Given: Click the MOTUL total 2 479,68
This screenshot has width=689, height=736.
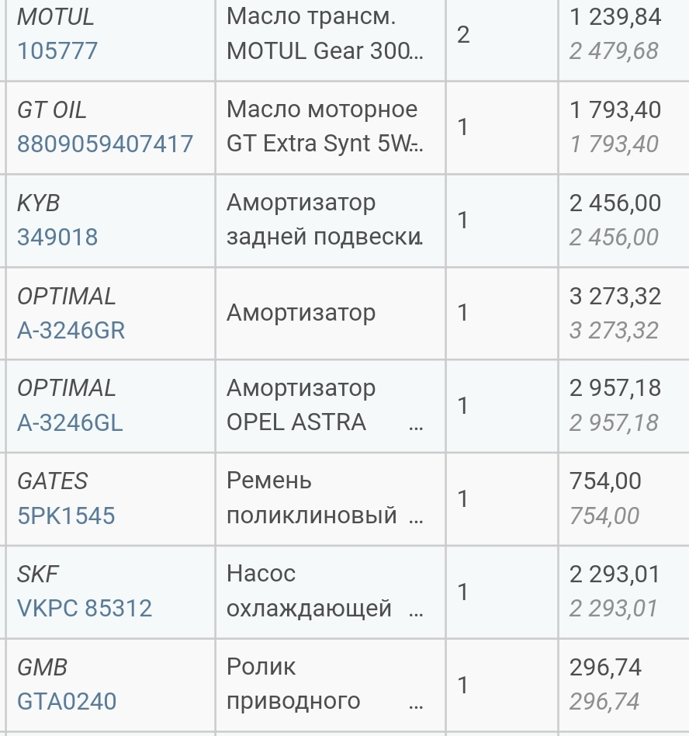Looking at the screenshot, I should pos(613,52).
